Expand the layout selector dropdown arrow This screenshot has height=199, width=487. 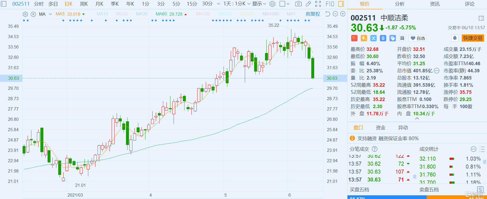pyautogui.click(x=288, y=4)
